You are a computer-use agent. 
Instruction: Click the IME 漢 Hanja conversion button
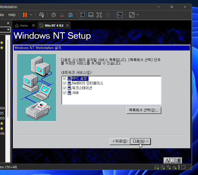[x=178, y=160]
